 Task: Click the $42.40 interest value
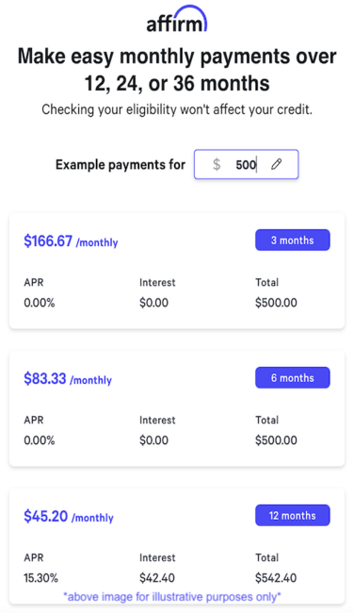point(157,578)
